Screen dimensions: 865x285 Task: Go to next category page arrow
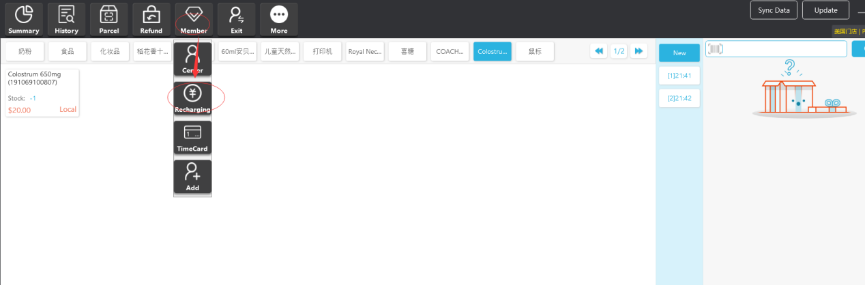(x=639, y=51)
